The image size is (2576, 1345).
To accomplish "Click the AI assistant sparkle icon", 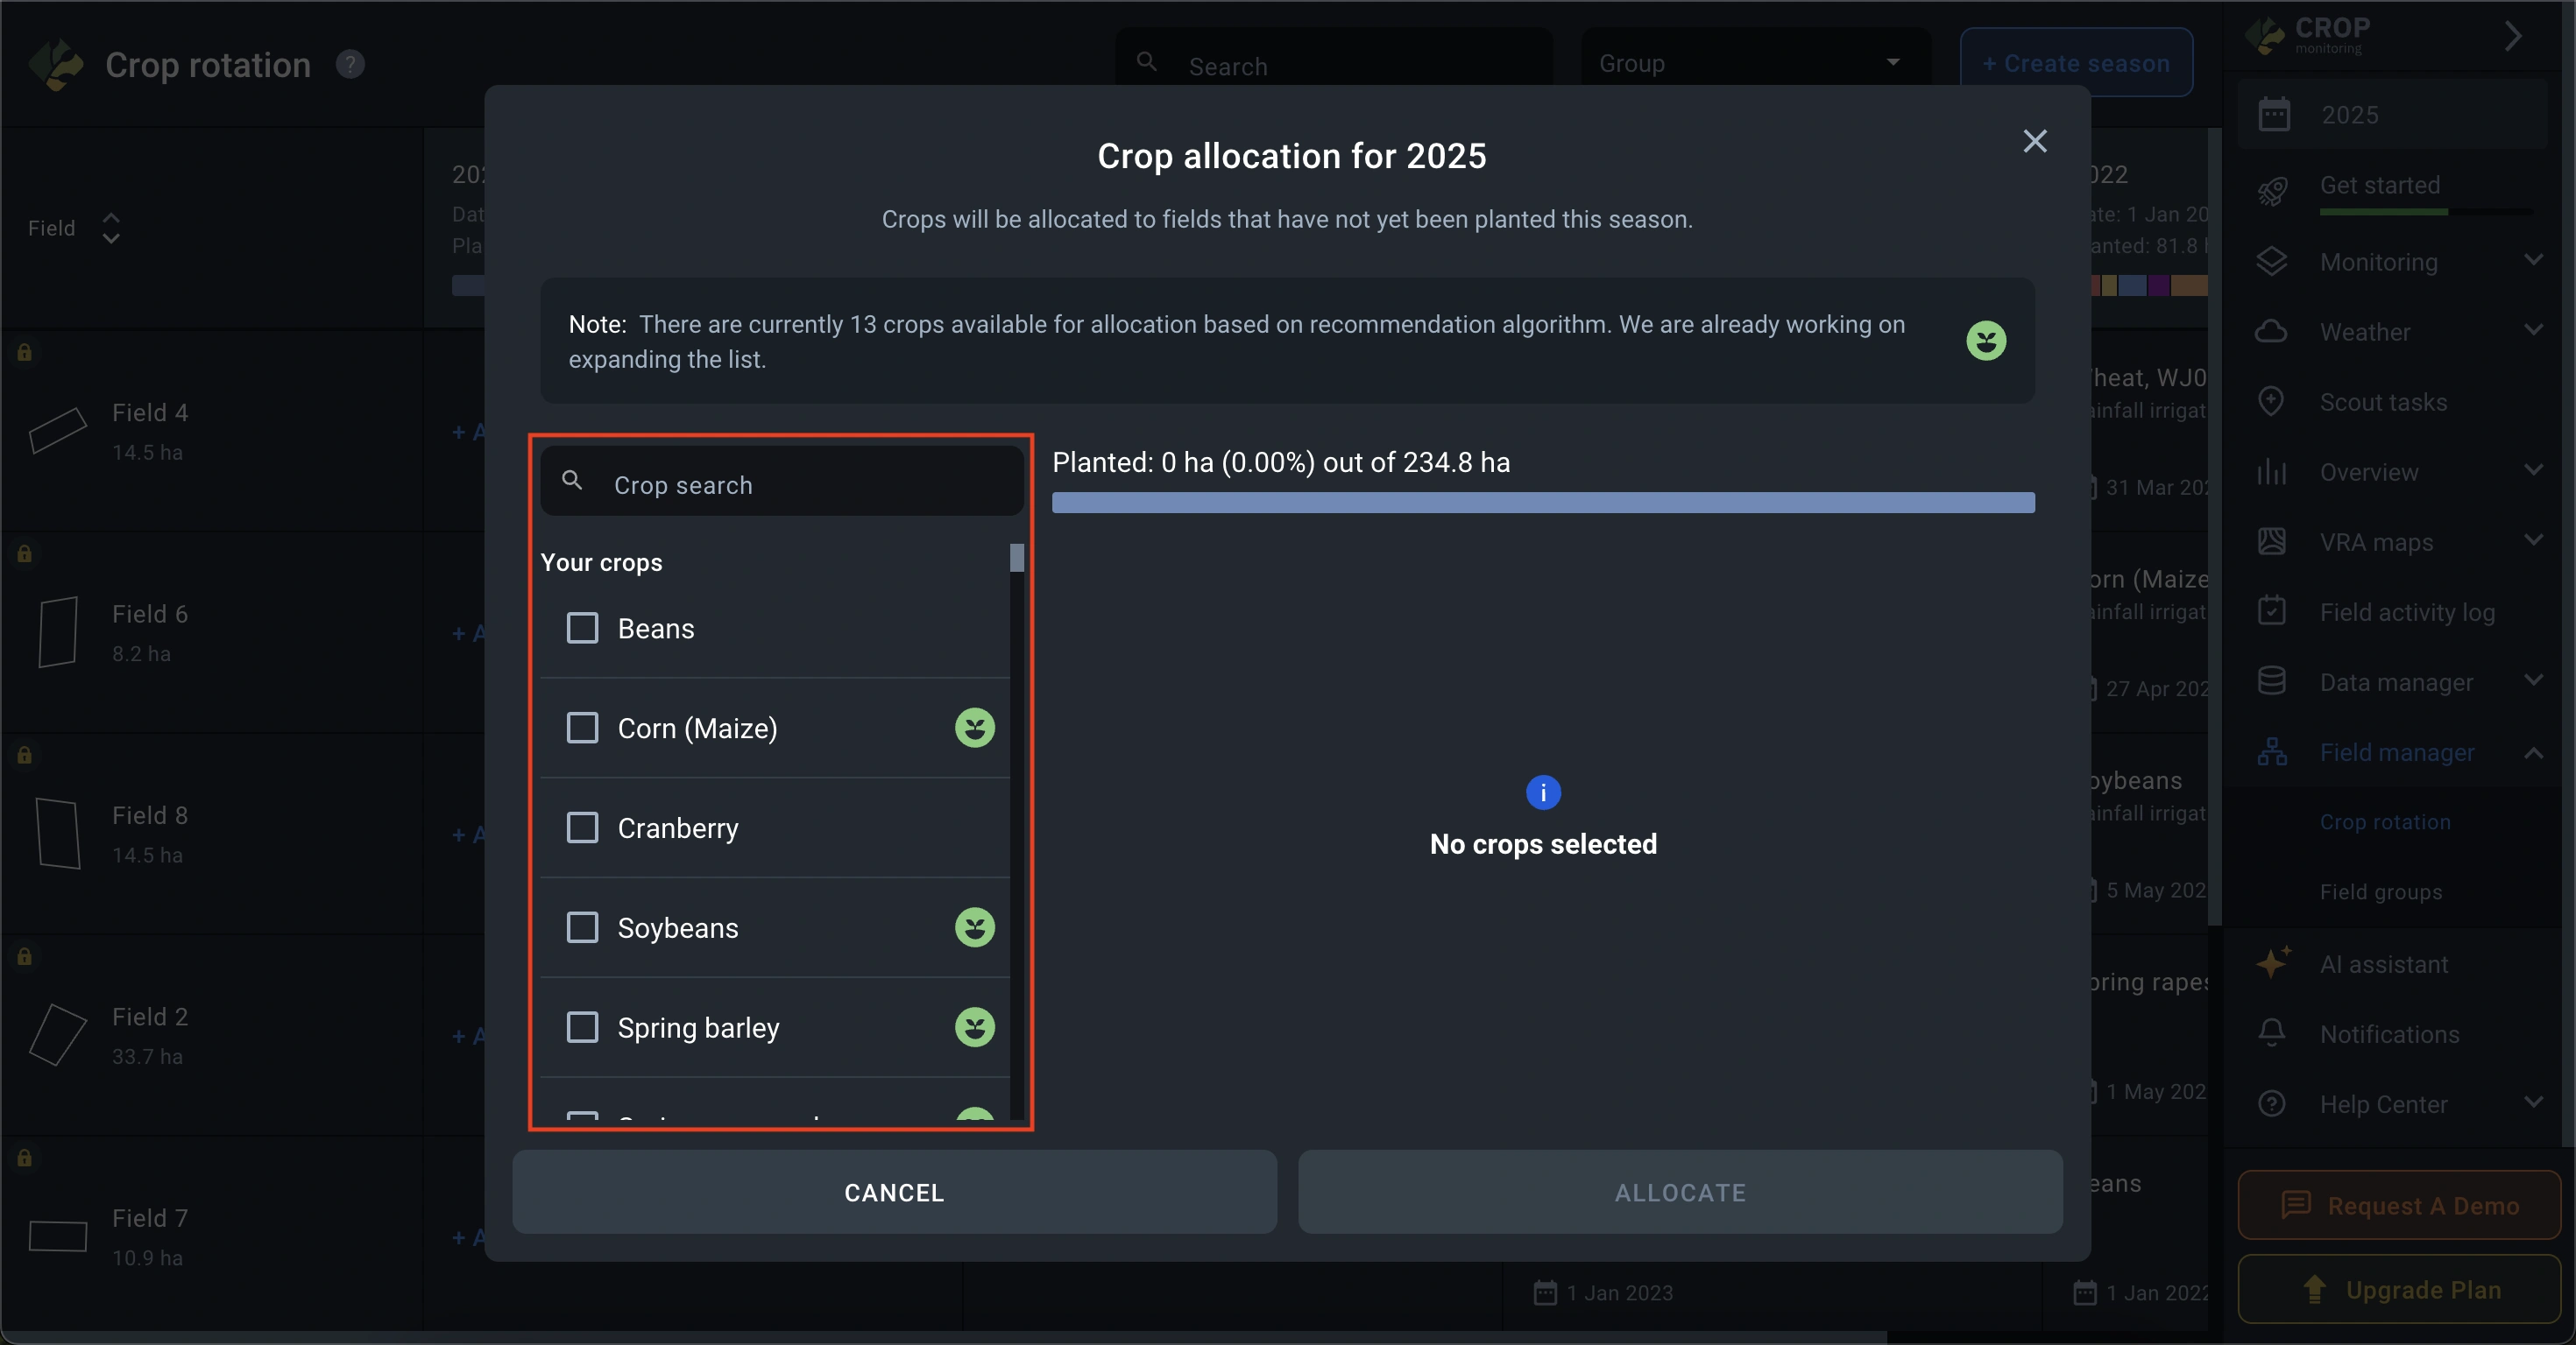I will 2273,963.
